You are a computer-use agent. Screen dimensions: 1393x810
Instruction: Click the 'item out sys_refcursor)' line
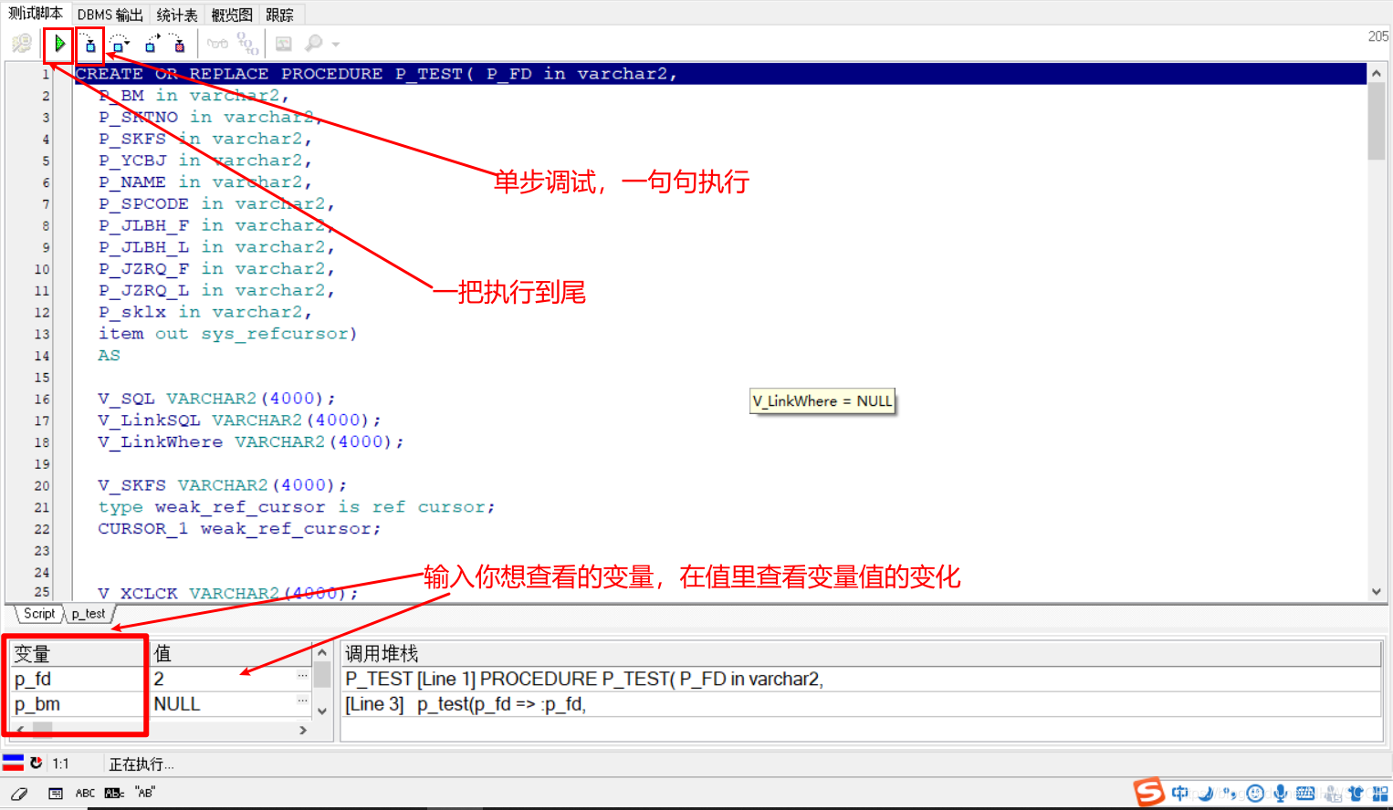click(x=227, y=334)
